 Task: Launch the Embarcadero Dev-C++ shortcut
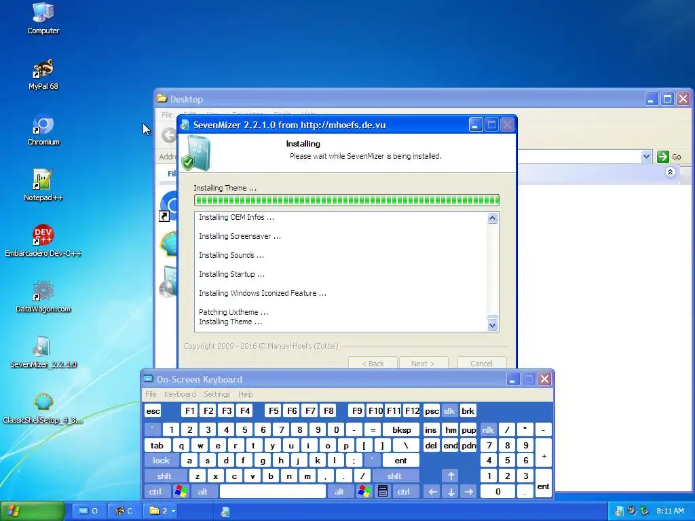[43, 241]
